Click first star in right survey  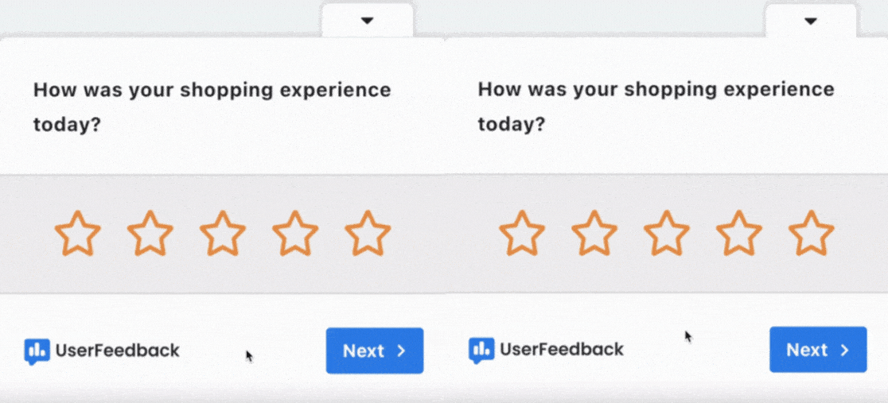click(522, 234)
